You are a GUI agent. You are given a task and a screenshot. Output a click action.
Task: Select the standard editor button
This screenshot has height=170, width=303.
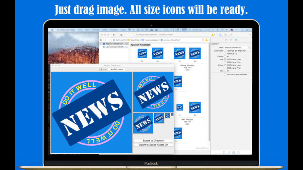pyautogui.click(x=220, y=35)
